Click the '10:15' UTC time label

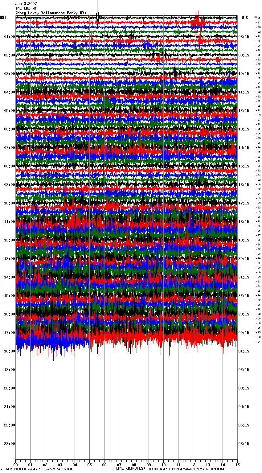click(x=244, y=74)
